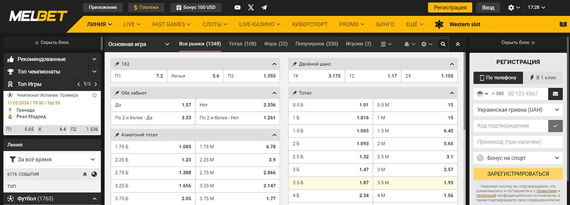Screen dimensions: 570x205
Task: Expand the Рекомендованные section
Action: coord(95,59)
